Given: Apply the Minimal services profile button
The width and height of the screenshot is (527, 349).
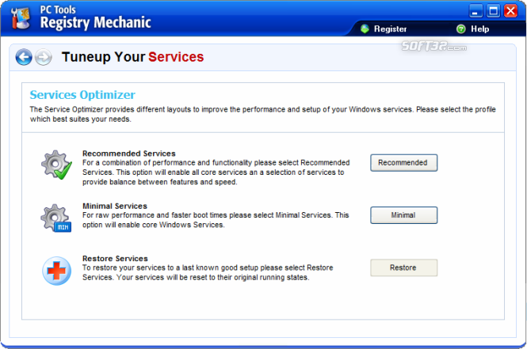Looking at the screenshot, I should pos(403,215).
